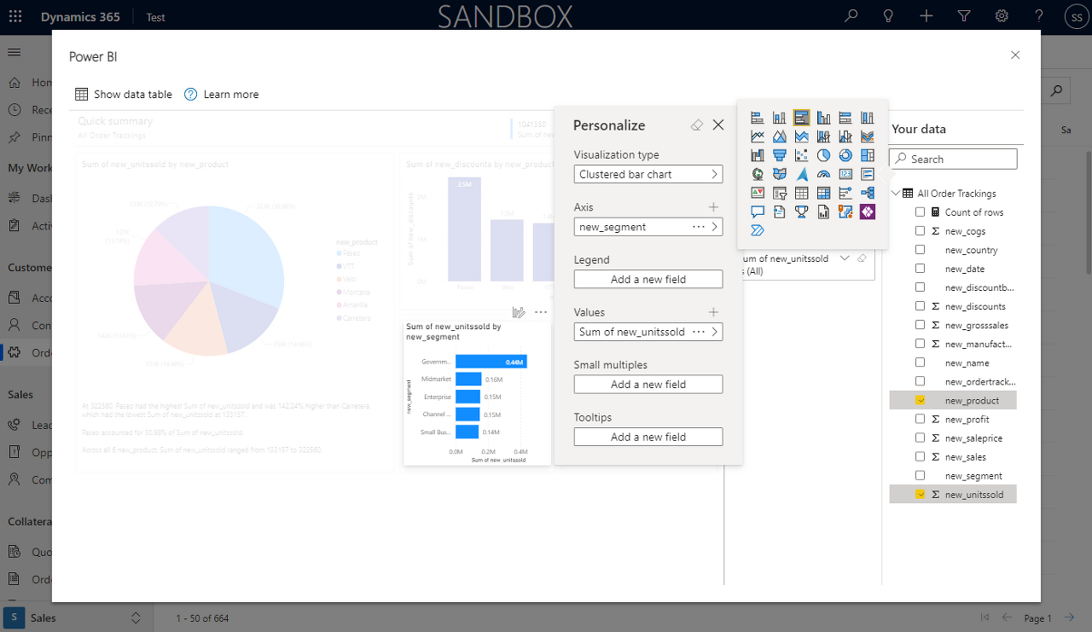The image size is (1092, 632).
Task: Click Add a new field under Small multiples
Action: pyautogui.click(x=648, y=384)
